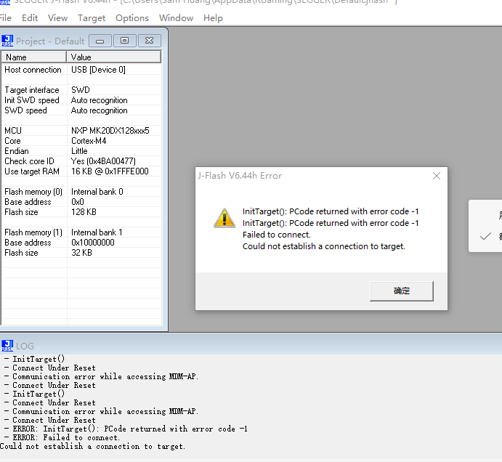The image size is (502, 462).
Task: Click the J-Flash icon in Project panel title
Action: coord(7,41)
